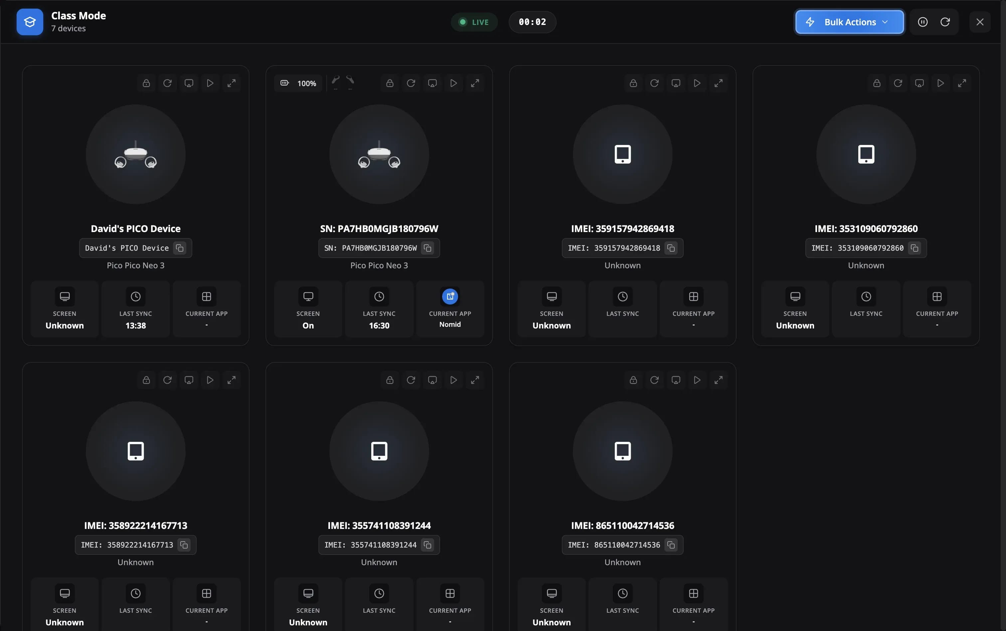Open the Bulk Actions dropdown
Screen dimensions: 1006x631
pyautogui.click(x=849, y=22)
